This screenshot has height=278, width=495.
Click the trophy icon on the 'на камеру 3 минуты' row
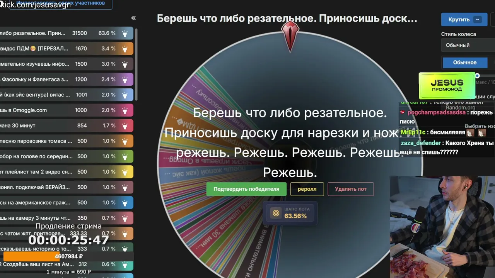tap(125, 218)
